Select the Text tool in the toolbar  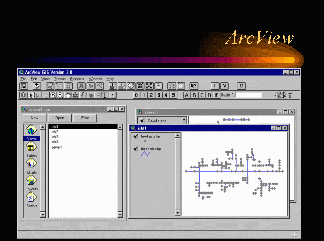(x=105, y=95)
